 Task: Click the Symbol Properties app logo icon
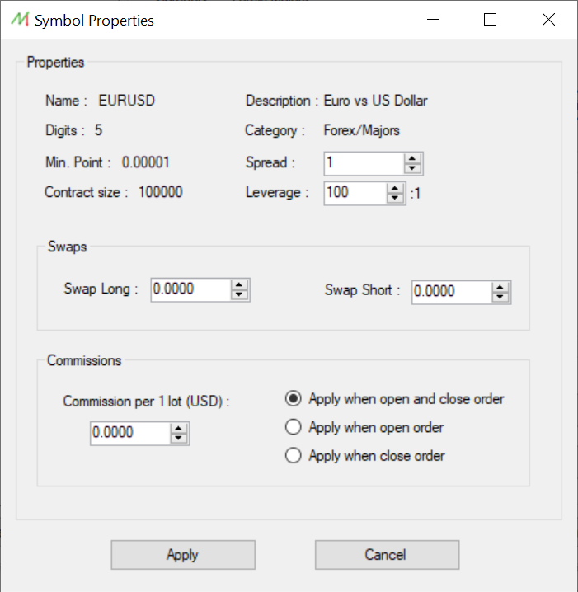tap(20, 19)
